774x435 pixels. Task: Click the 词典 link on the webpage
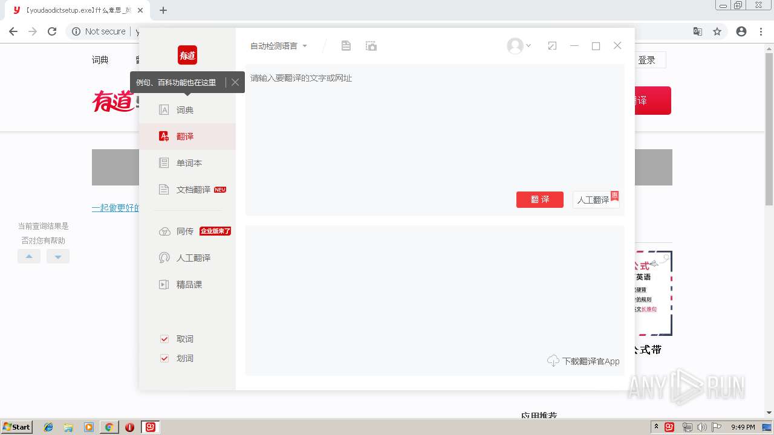click(x=100, y=60)
